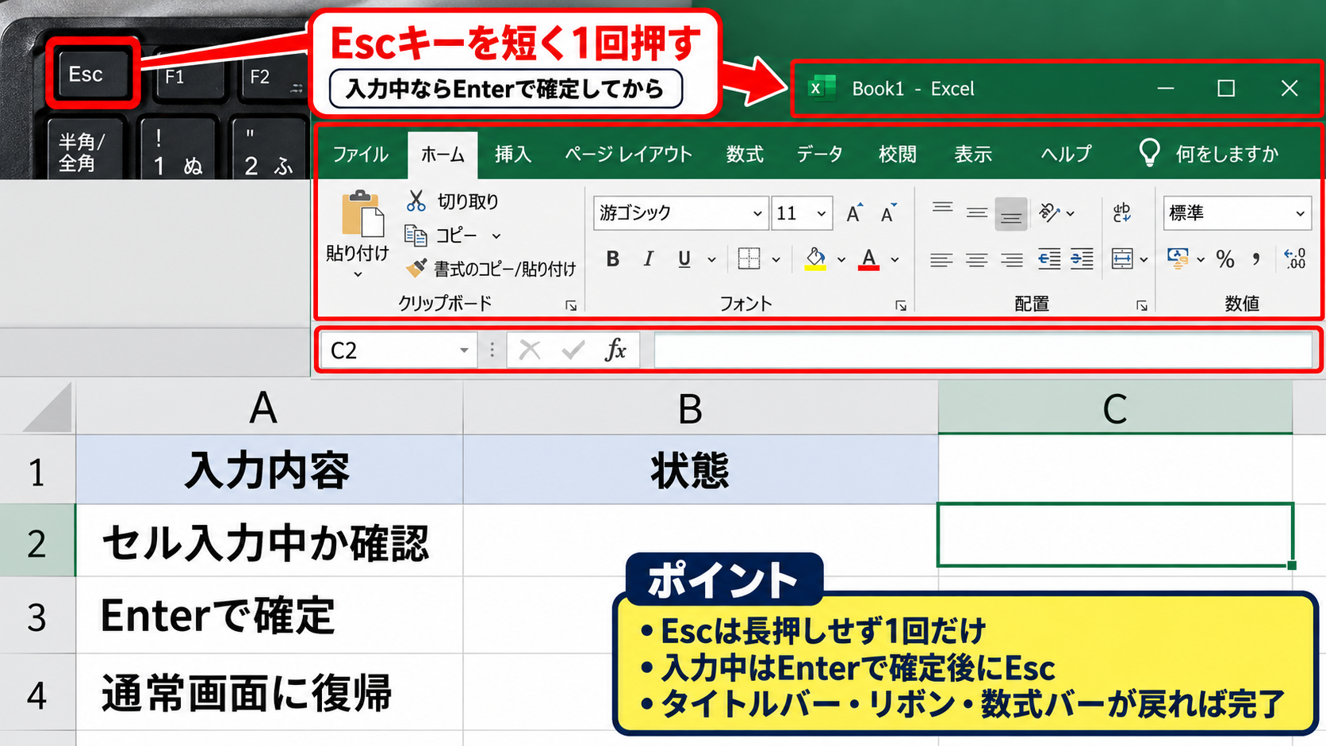This screenshot has width=1326, height=746.
Task: Open the ヘルプ tab
Action: pyautogui.click(x=1066, y=154)
